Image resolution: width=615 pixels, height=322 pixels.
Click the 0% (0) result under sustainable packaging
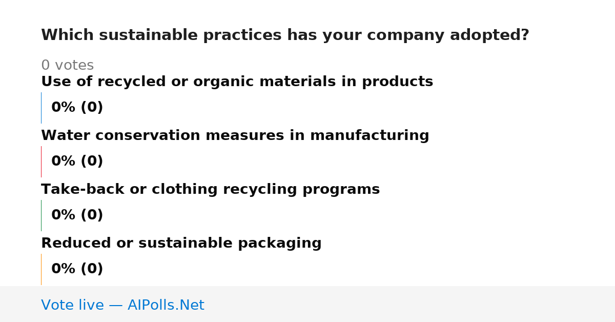pyautogui.click(x=77, y=269)
